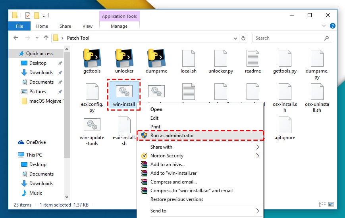The width and height of the screenshot is (345, 218).
Task: Select the unlocker Python executable icon
Action: 124,59
